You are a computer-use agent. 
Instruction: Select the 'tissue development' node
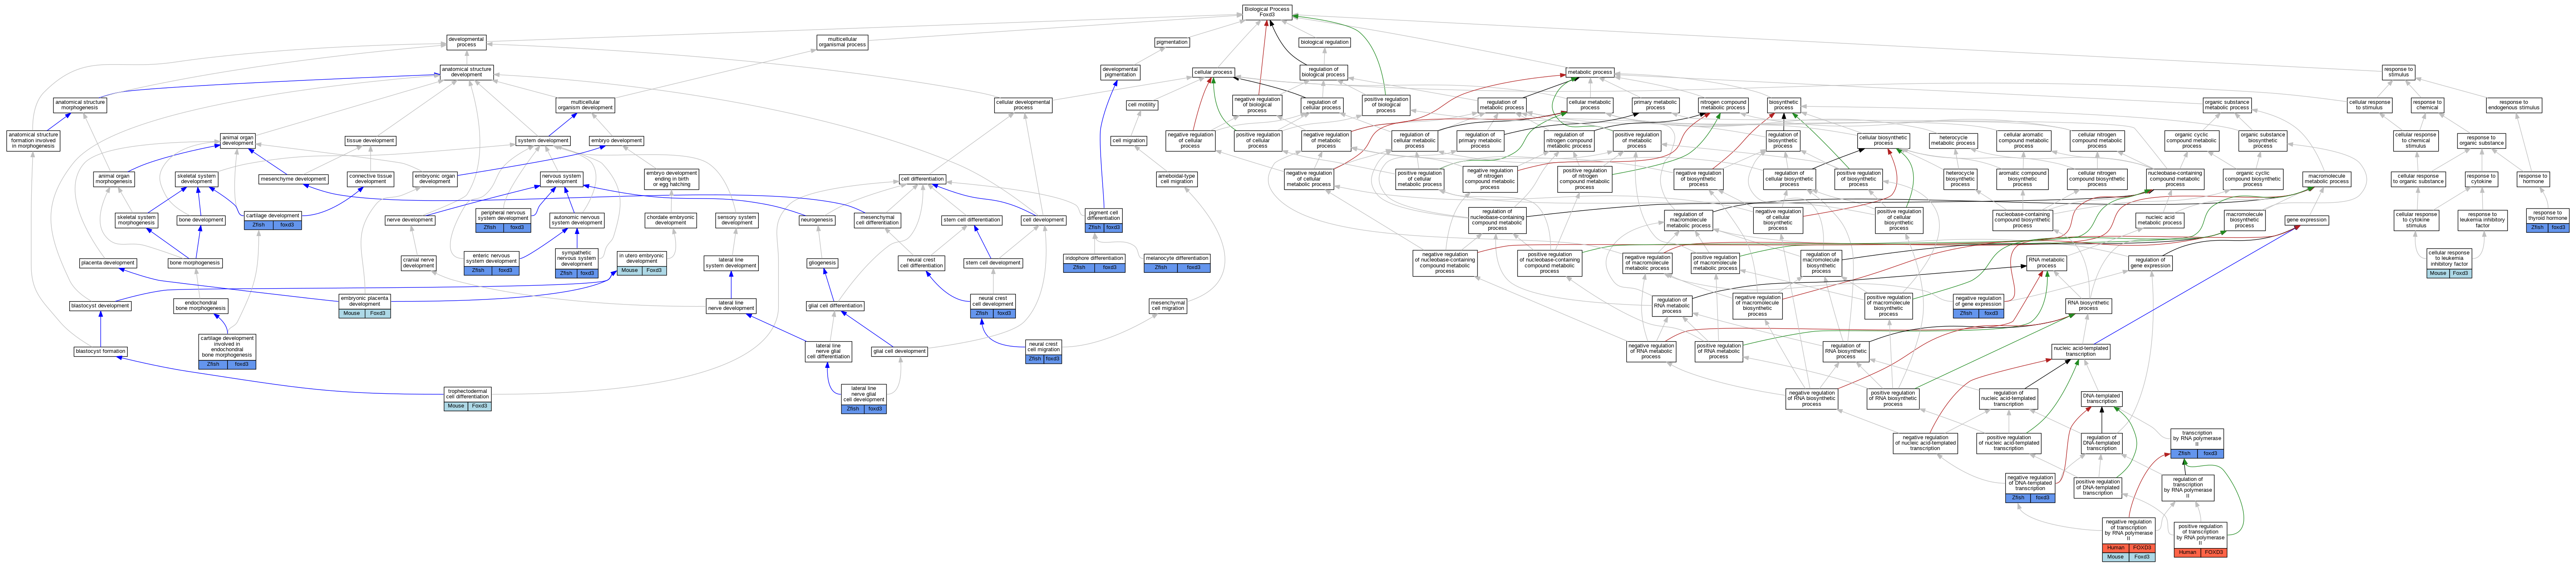(371, 141)
